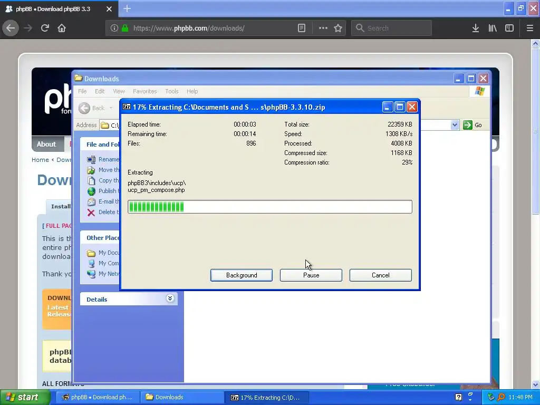Open My Documents in Other Places
Screen dimensions: 540x405
[103, 253]
